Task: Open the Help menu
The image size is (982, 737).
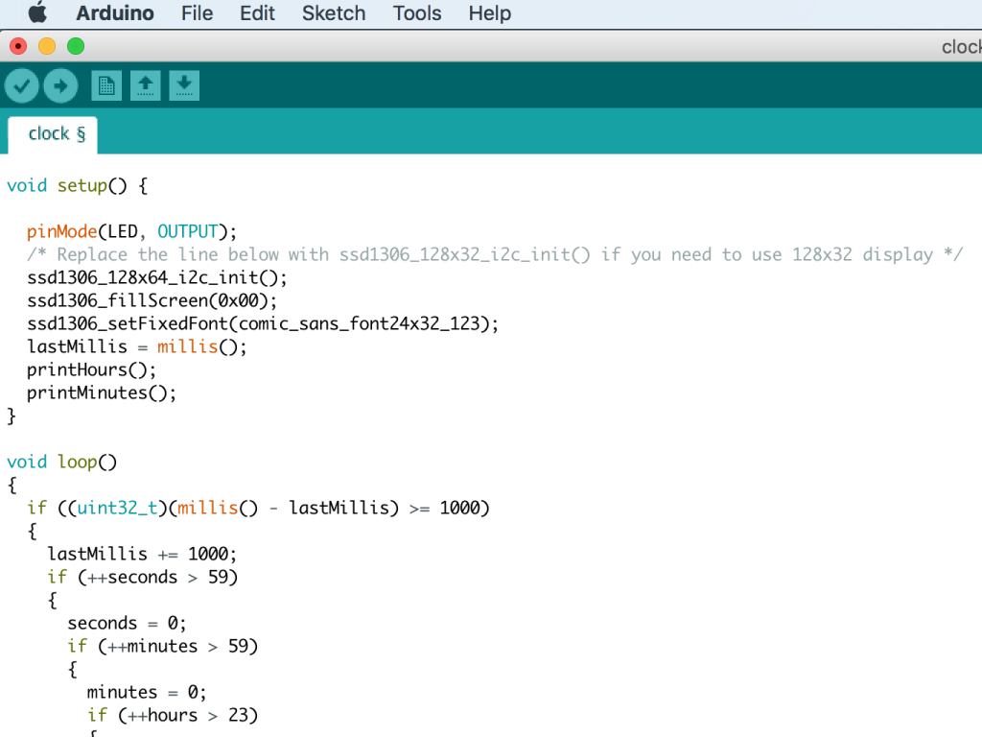Action: click(490, 13)
